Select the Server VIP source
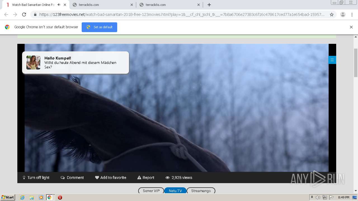This screenshot has width=358, height=201. coord(151,191)
